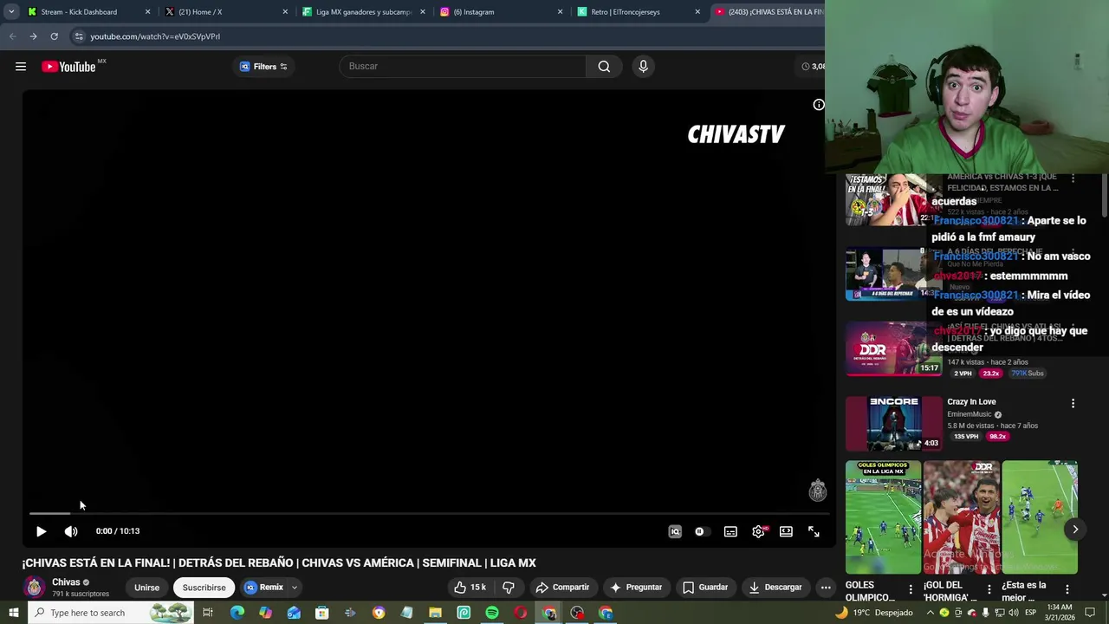Open the GOLES OLIMPICOS short thumbnail

tap(883, 517)
